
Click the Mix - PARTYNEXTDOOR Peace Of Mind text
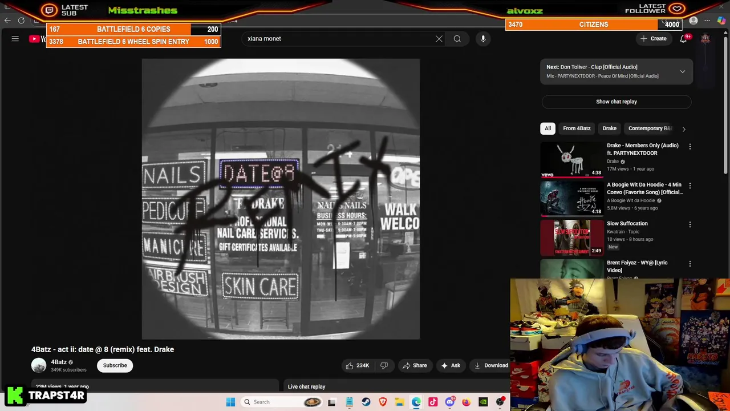coord(602,76)
